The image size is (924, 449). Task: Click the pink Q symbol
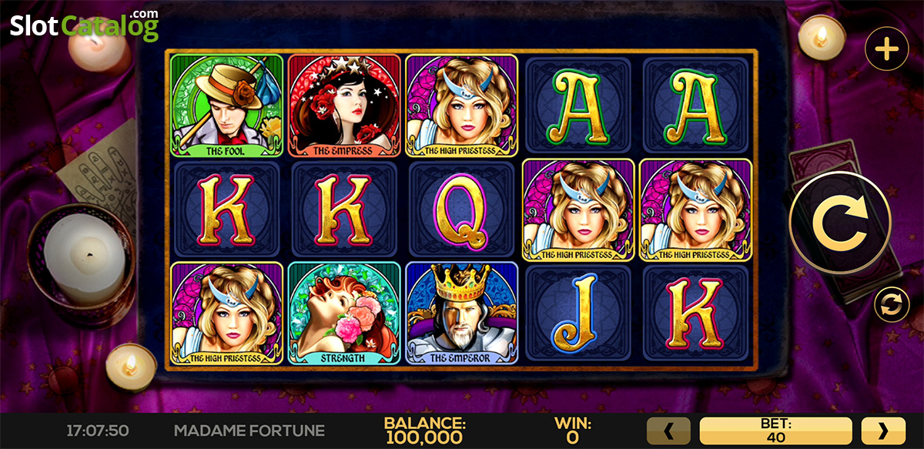461,210
